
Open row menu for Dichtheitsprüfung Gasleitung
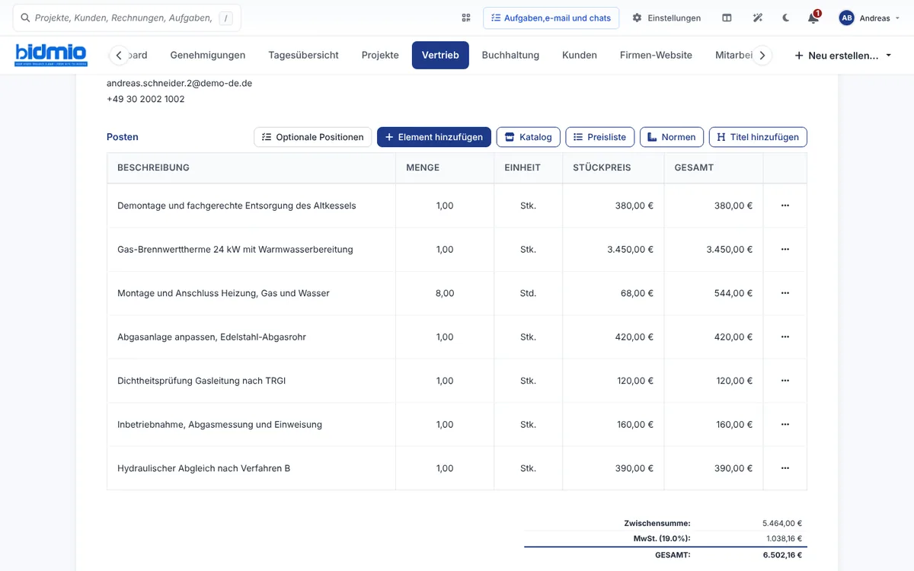point(785,381)
